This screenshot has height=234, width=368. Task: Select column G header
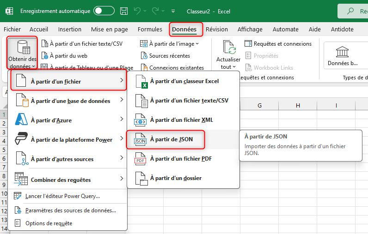point(259,106)
